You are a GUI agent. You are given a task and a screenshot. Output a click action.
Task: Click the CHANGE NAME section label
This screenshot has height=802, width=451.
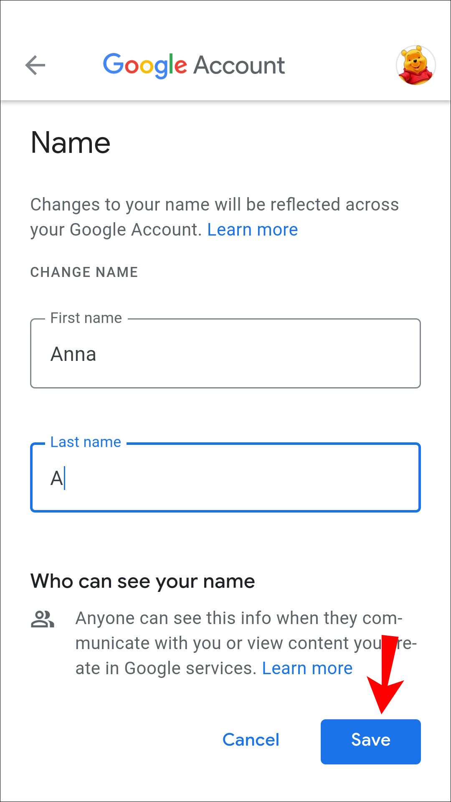(84, 272)
